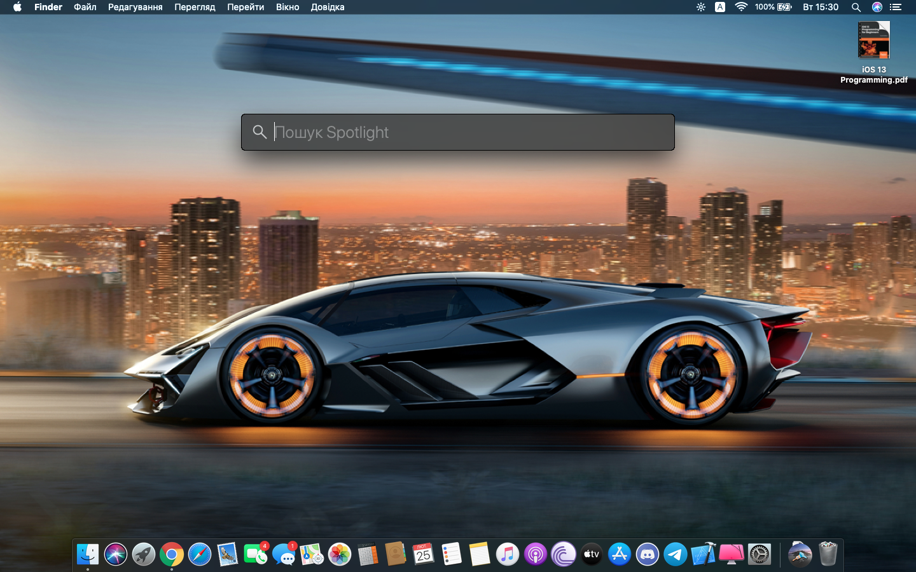916x572 pixels.
Task: Open the Перегляд menu
Action: [195, 7]
